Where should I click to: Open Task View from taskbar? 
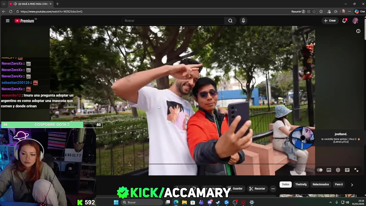point(168,202)
